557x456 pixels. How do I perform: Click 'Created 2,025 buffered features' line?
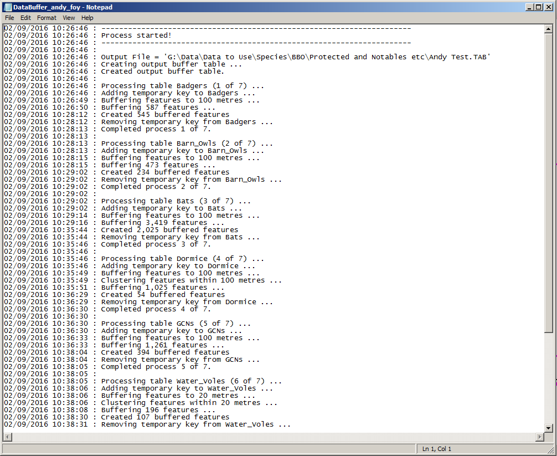169,230
